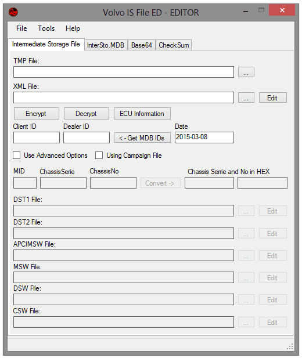Click the Dealer ID input field
This screenshot has height=358, width=302.
87,138
